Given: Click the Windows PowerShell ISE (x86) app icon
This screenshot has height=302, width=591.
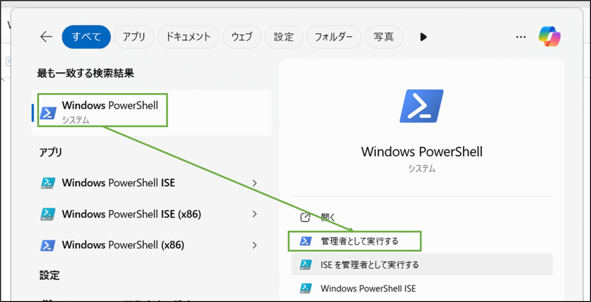Looking at the screenshot, I should tap(48, 214).
